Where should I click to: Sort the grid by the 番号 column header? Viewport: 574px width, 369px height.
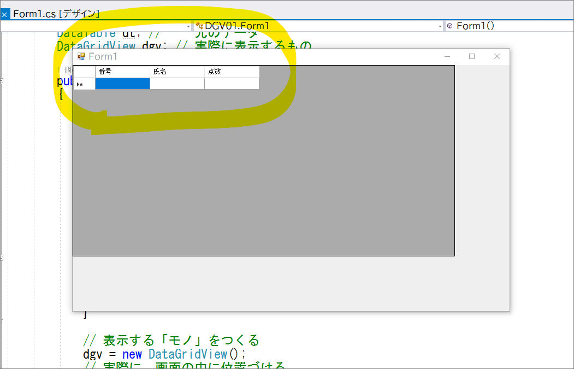(x=122, y=71)
